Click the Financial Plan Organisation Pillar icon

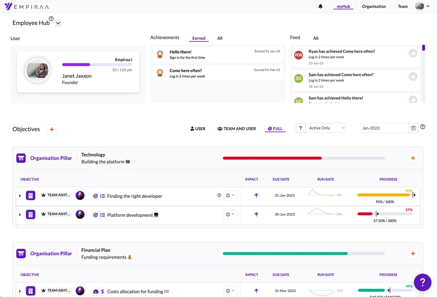tap(21, 254)
